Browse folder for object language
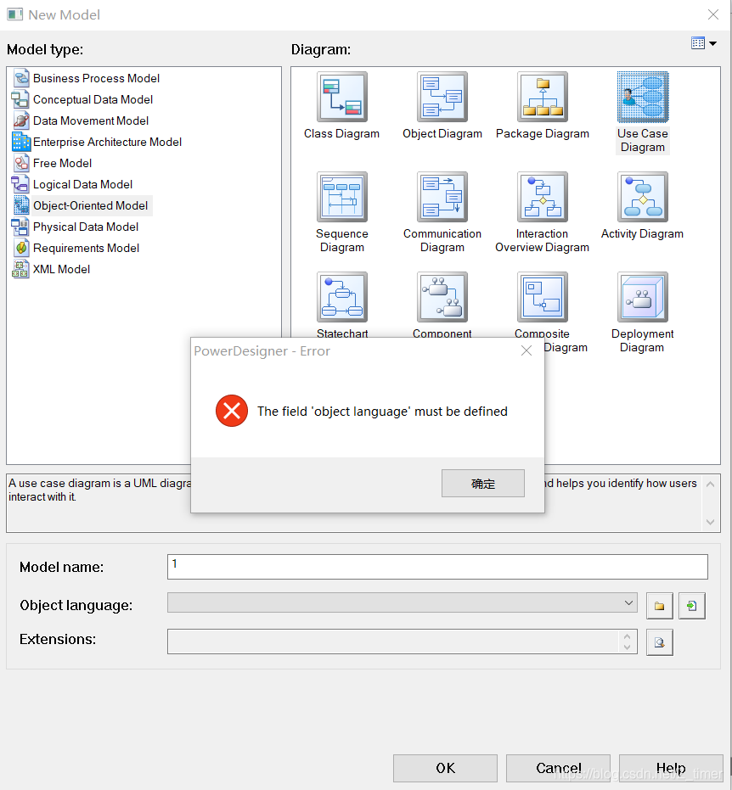Viewport: 732px width, 790px height. (660, 606)
